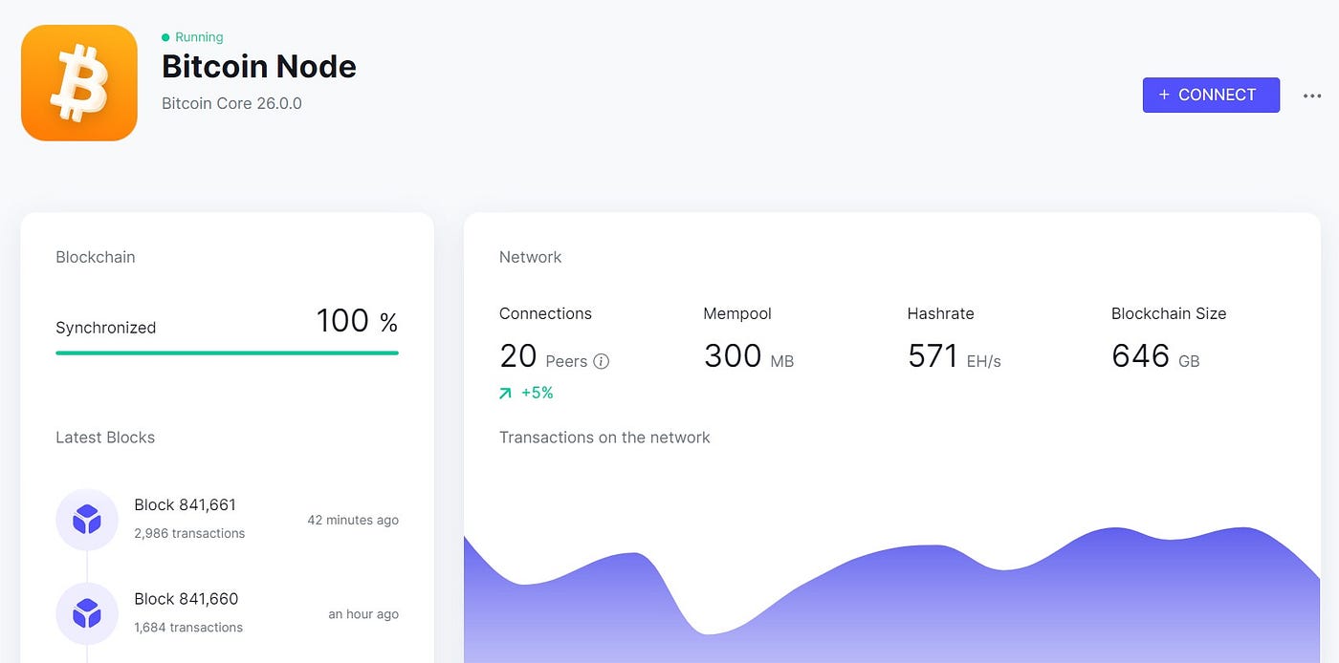Click the 1,684 transactions text

click(x=188, y=628)
